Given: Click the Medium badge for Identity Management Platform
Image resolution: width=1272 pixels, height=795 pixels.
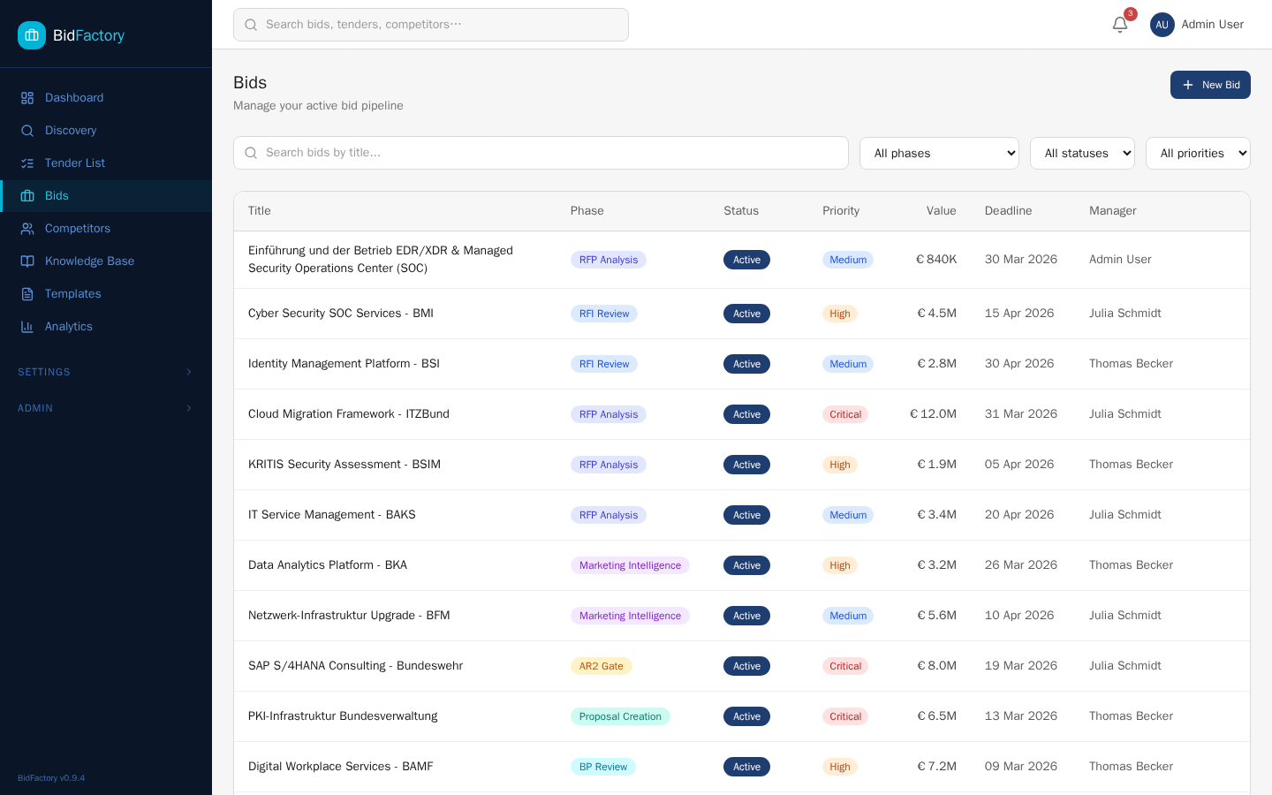Looking at the screenshot, I should (x=848, y=364).
